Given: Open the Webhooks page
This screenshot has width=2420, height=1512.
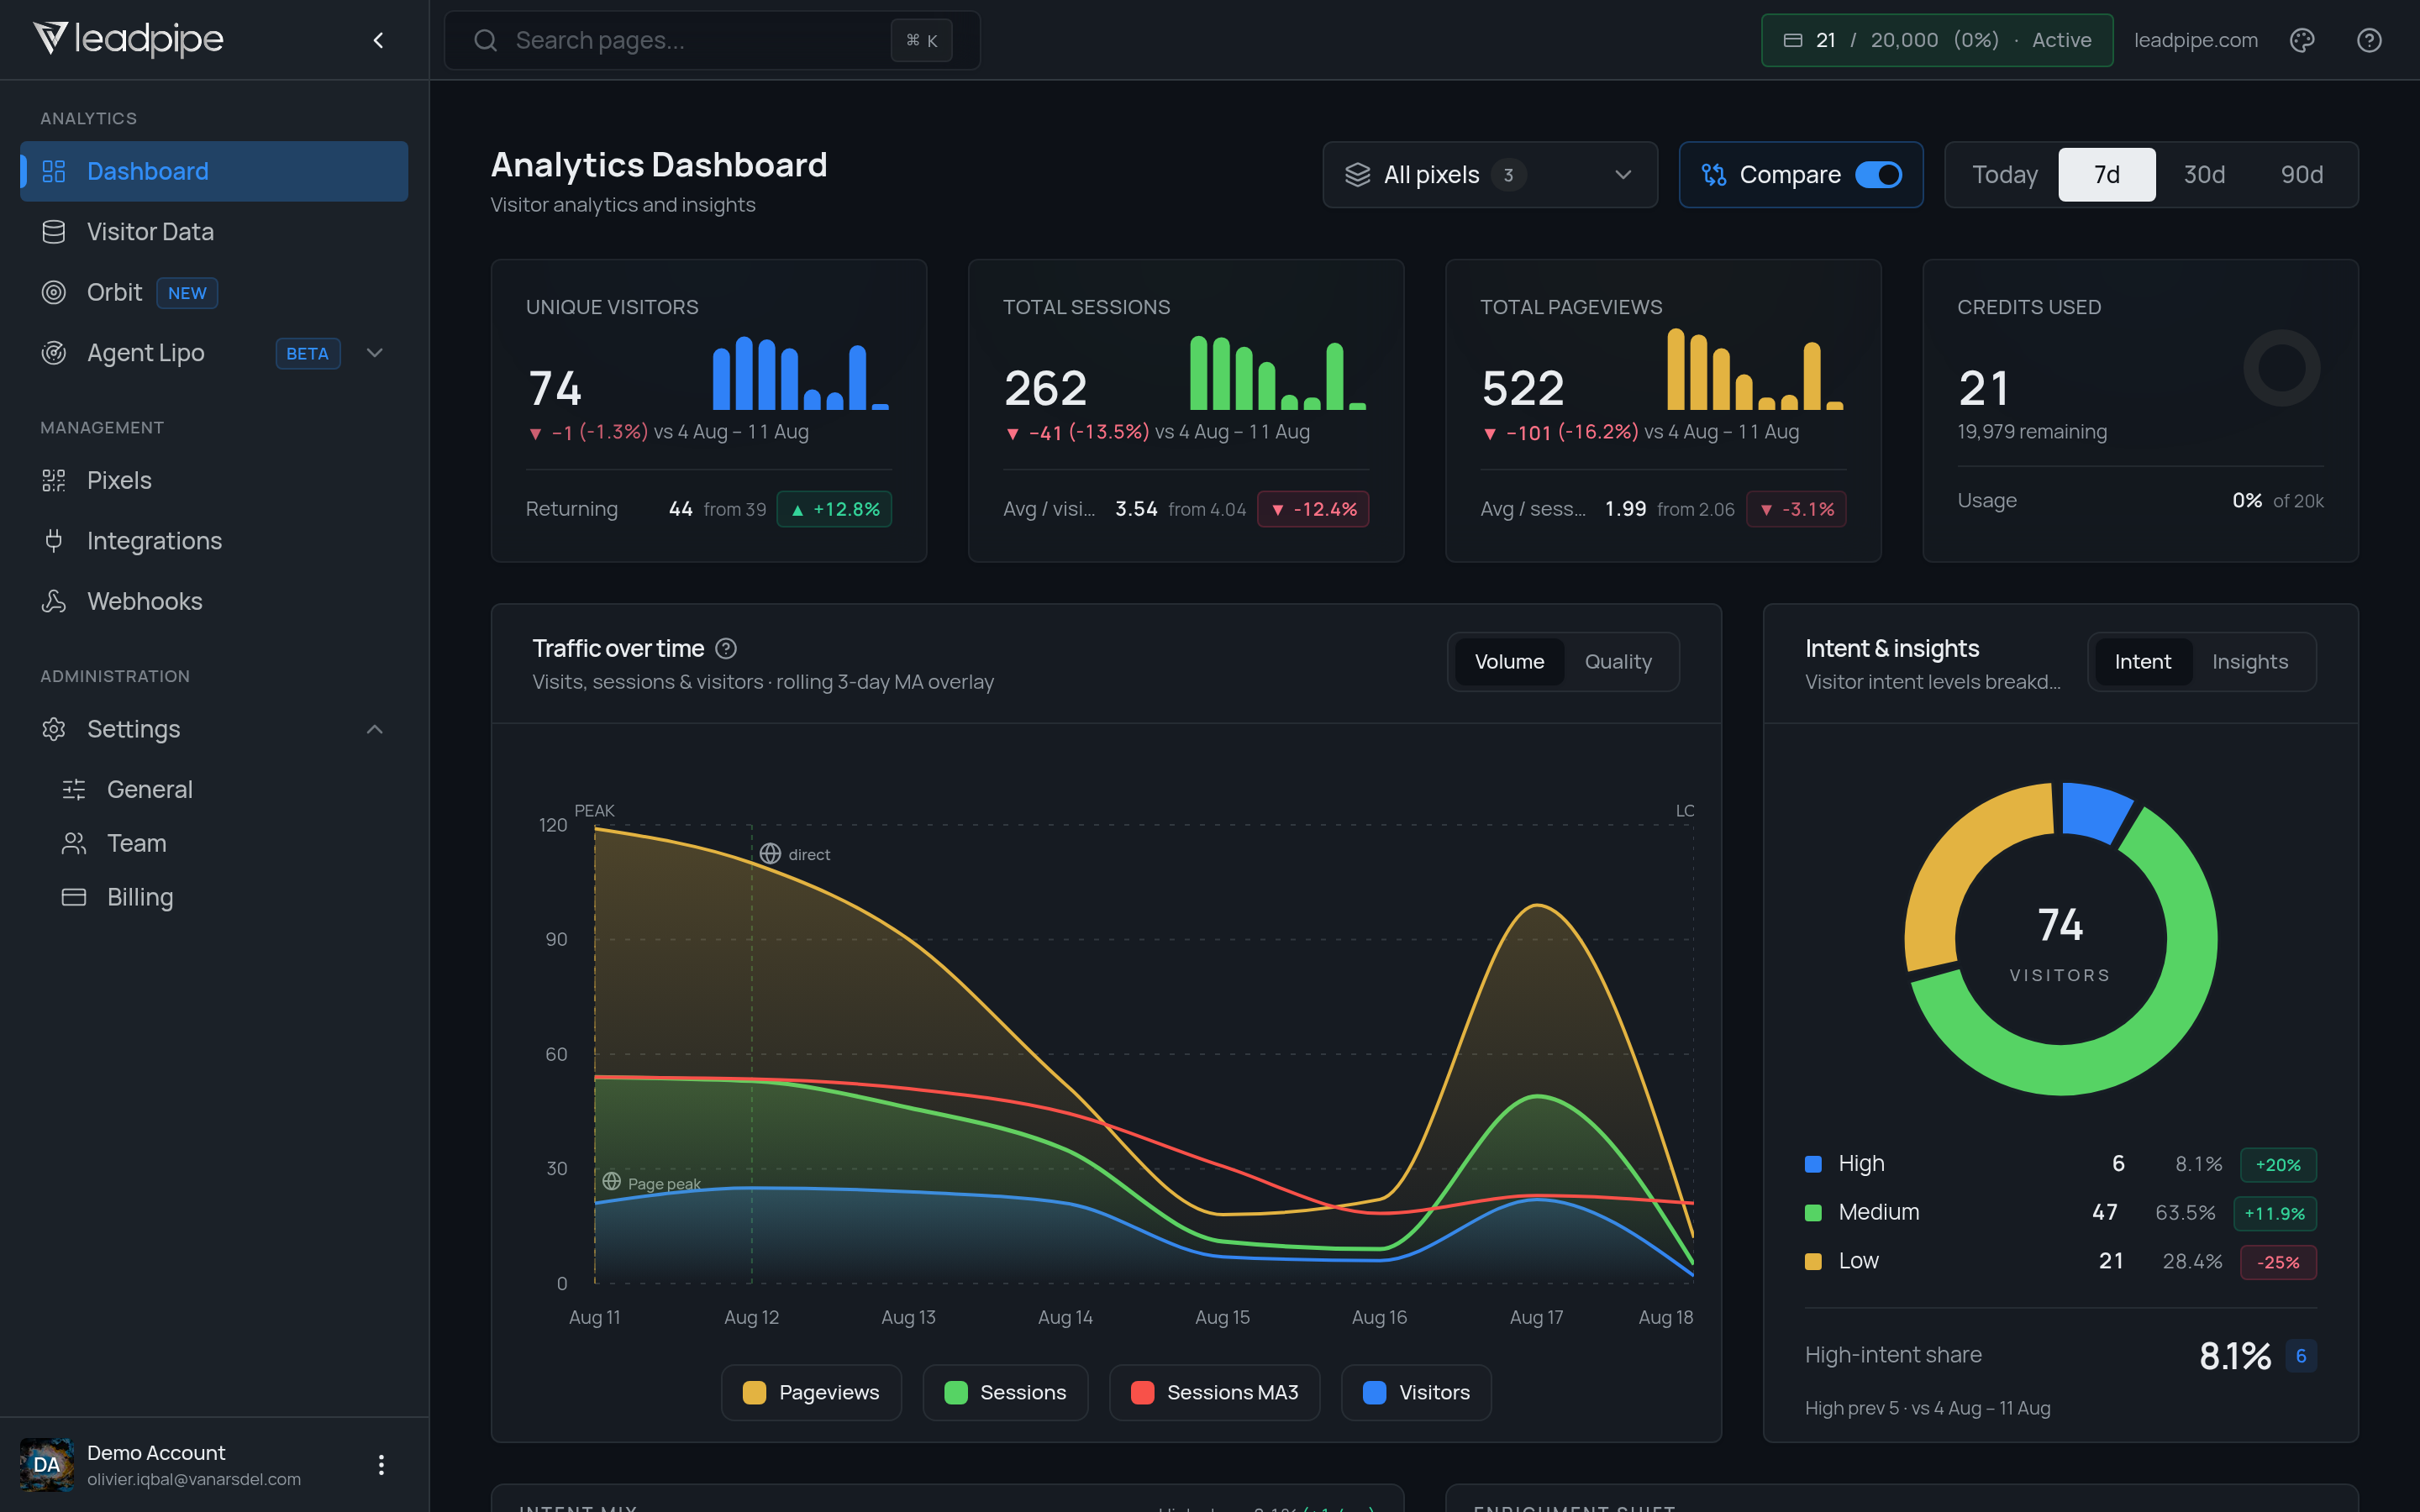Looking at the screenshot, I should click(x=214, y=601).
